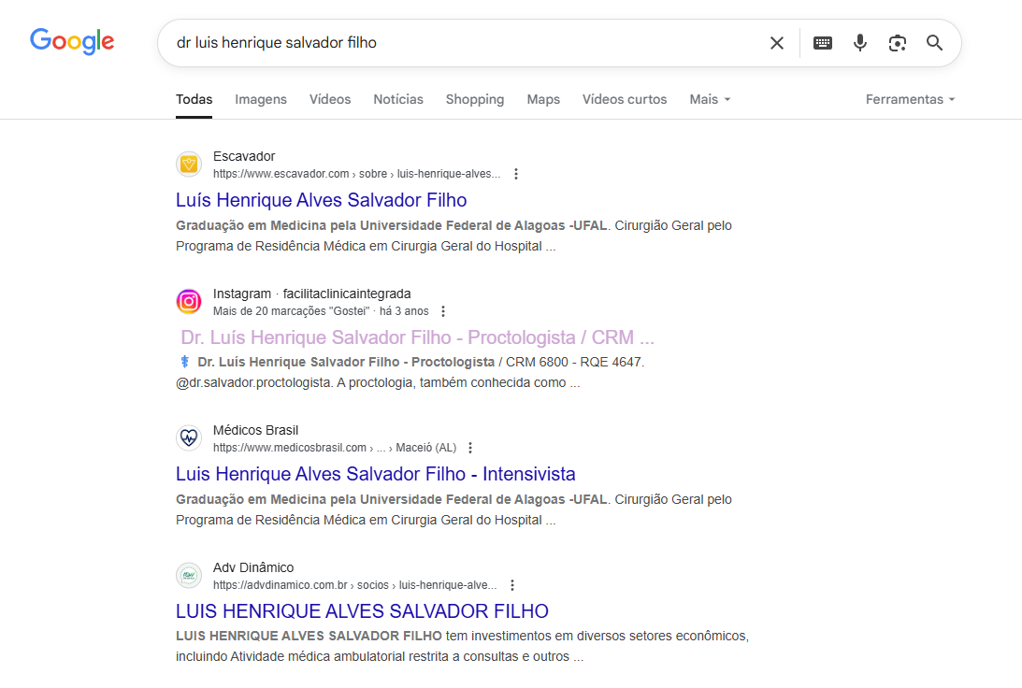
Task: Clear the search query with X icon
Action: (776, 43)
